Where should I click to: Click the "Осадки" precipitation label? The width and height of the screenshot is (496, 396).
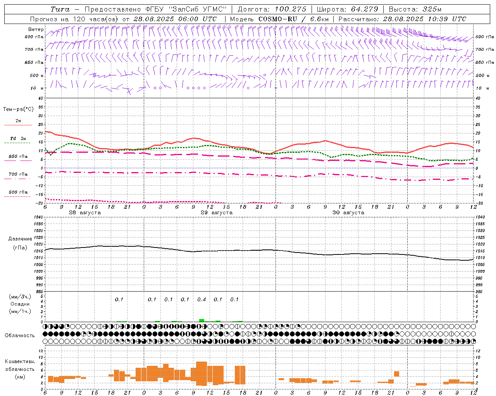20,304
